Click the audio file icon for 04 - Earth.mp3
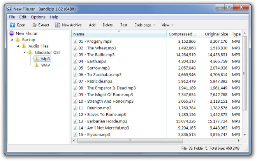Screen dimensions: 257x161 [x=75, y=61]
